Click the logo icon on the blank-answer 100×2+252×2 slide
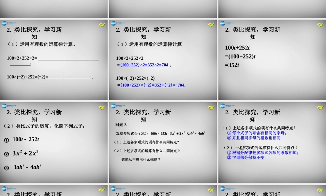326x196 pixels. [x=9, y=23]
